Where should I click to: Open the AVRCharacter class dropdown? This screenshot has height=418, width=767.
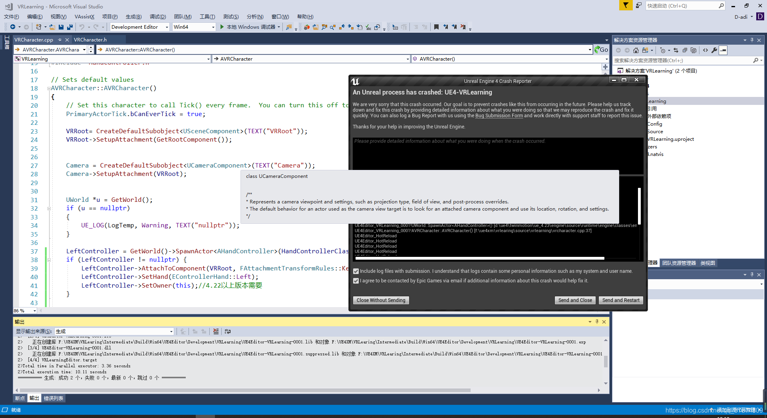pos(407,59)
